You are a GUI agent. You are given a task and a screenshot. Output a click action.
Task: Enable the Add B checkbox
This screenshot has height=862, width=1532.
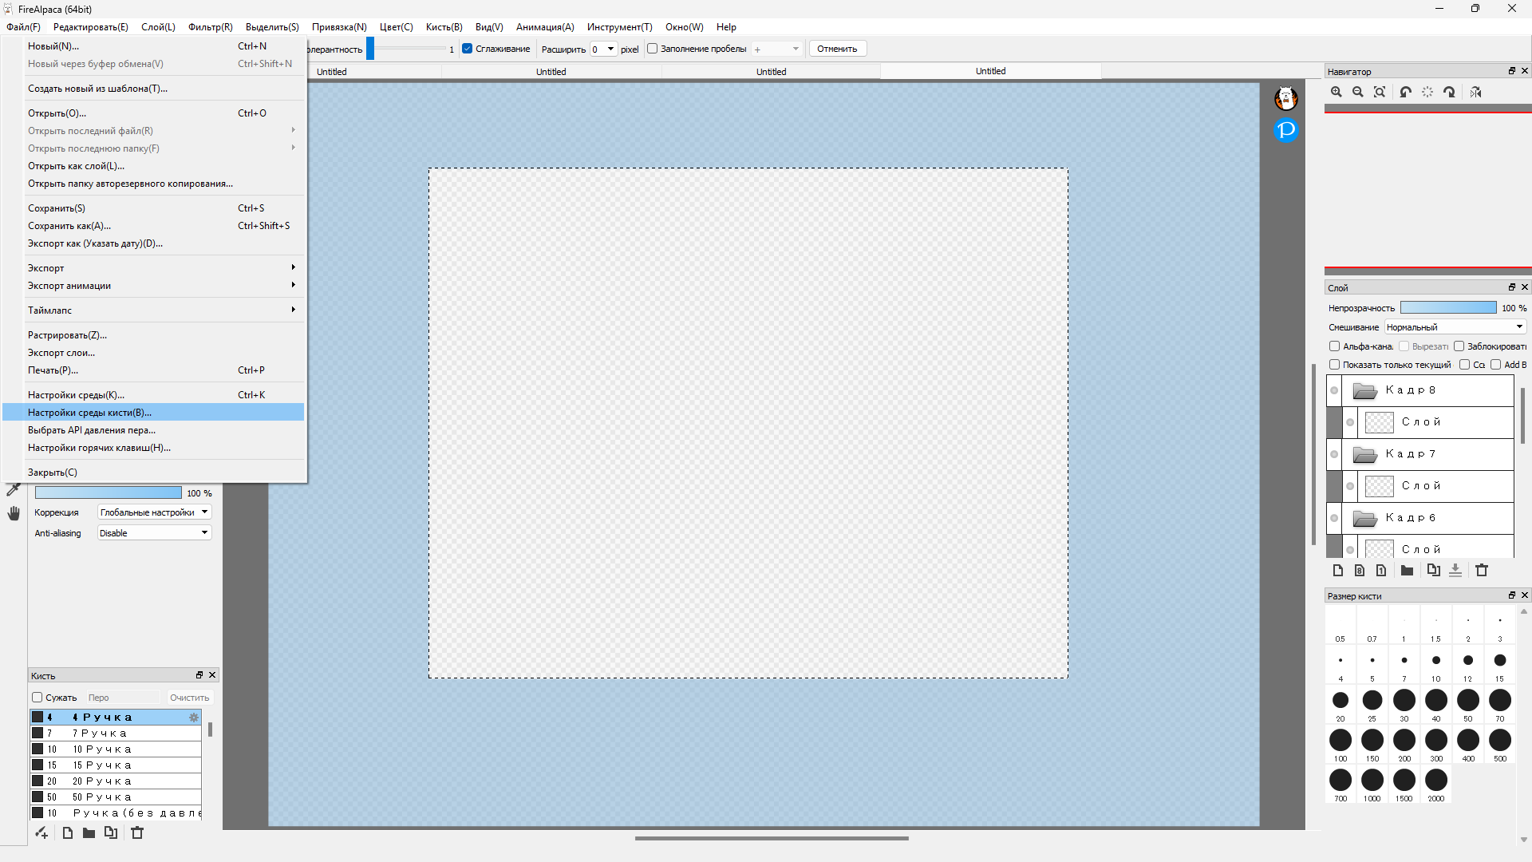pos(1495,365)
